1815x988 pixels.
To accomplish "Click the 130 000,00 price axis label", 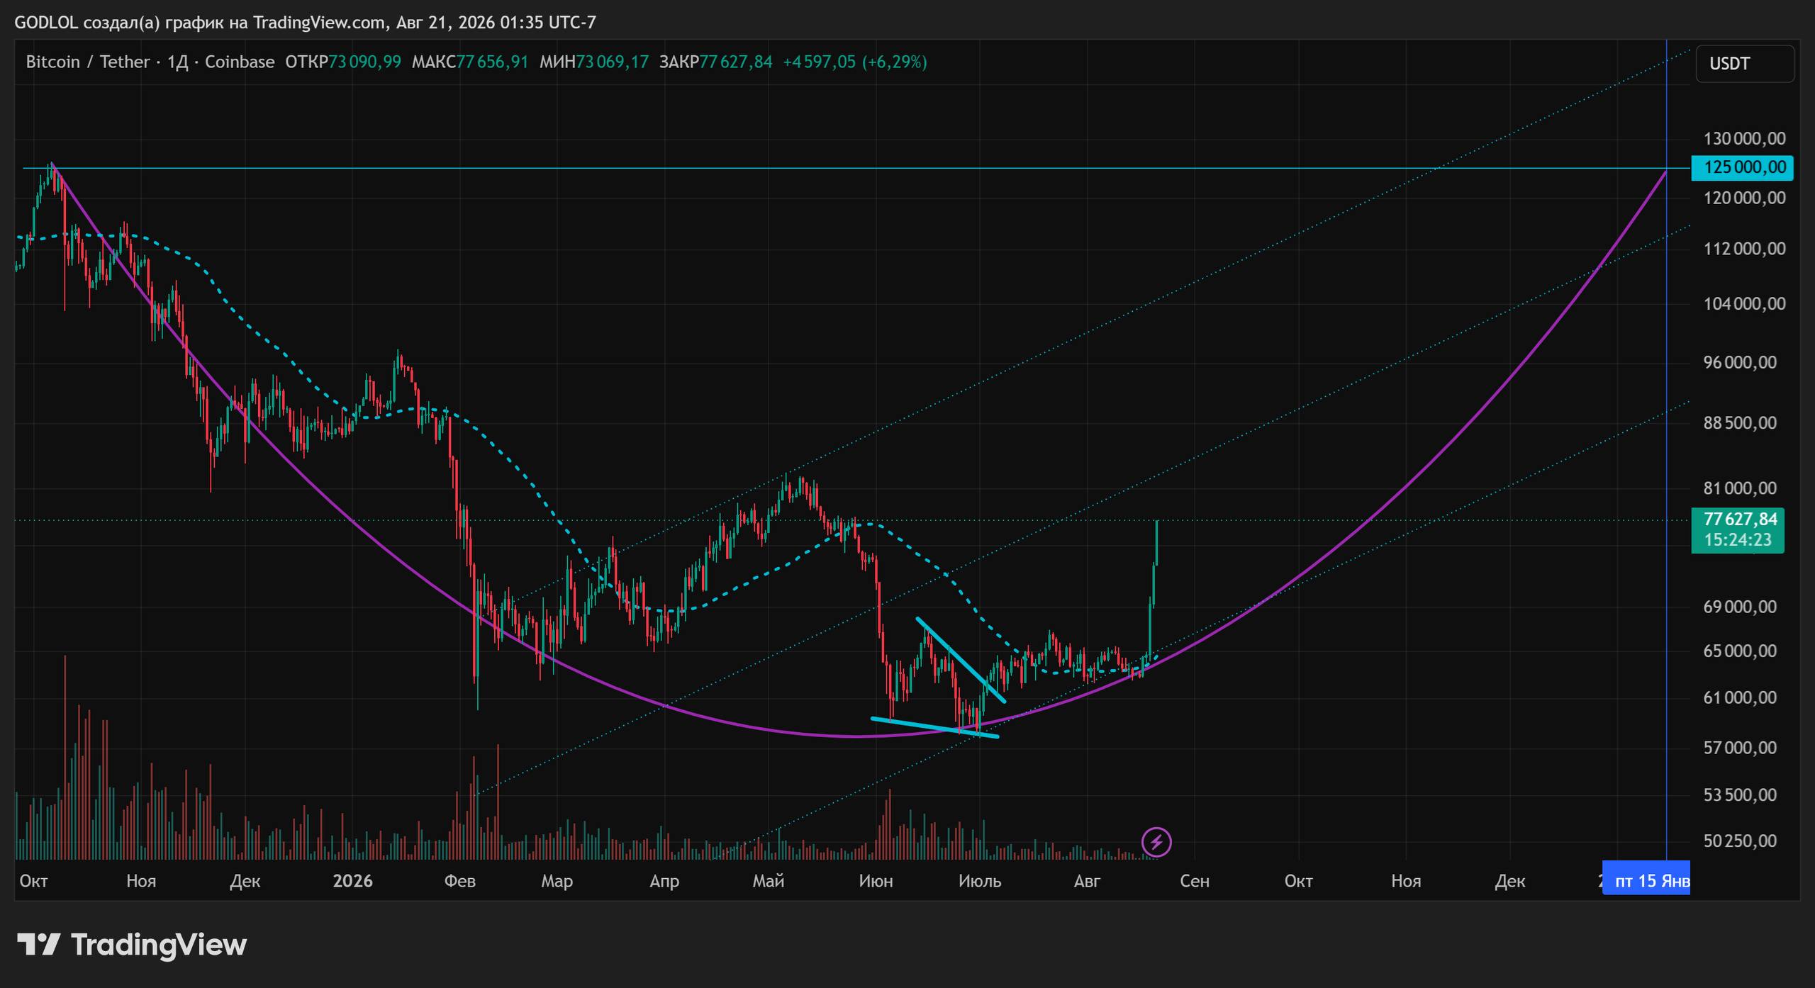I will click(1745, 138).
